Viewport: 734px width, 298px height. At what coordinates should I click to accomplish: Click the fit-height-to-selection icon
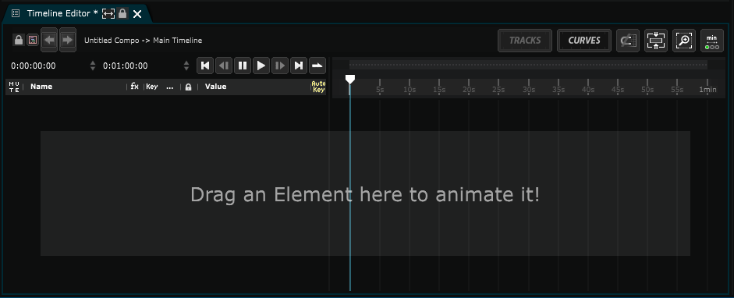coord(656,41)
